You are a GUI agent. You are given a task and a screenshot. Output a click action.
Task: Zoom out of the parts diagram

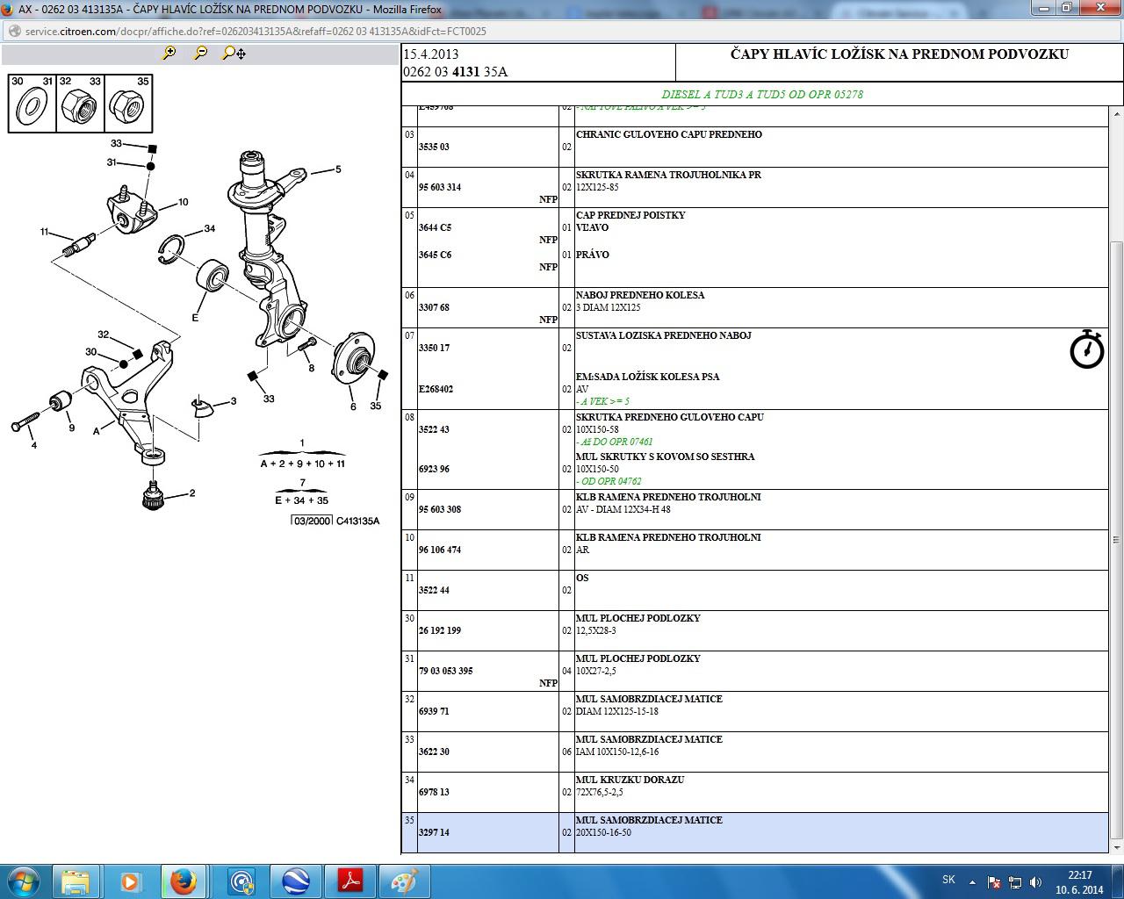tap(201, 53)
